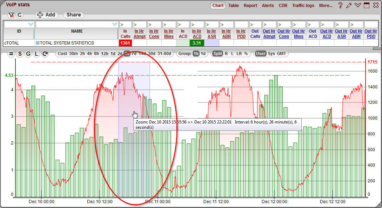Toggle the Split display mode

(219, 53)
